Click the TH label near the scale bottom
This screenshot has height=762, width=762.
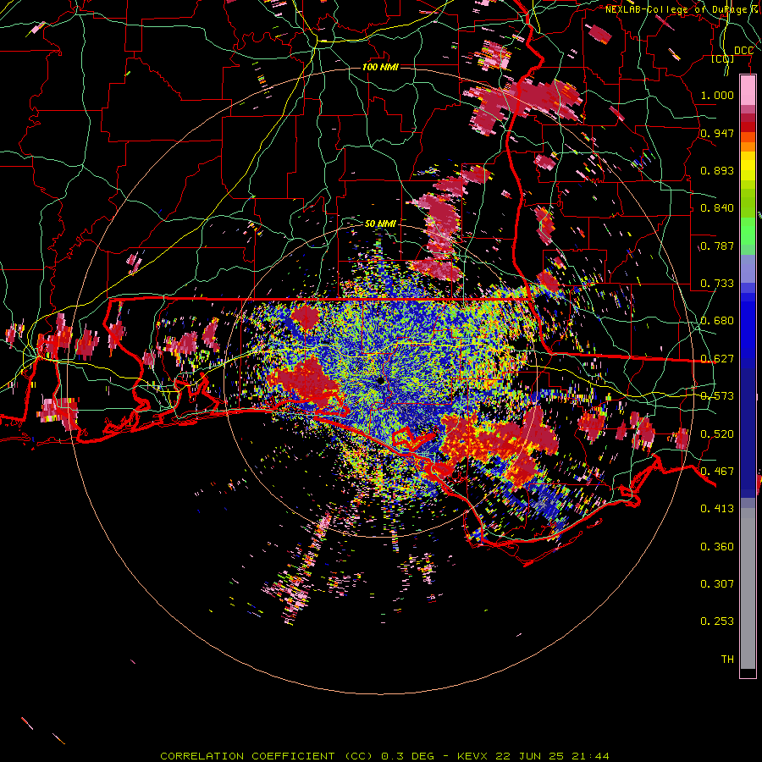(x=727, y=660)
